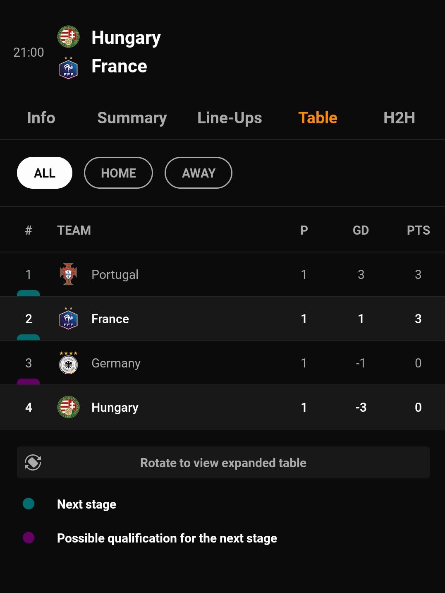Screen dimensions: 445x593
Task: Tap the France crest in match header
Action: (x=68, y=68)
